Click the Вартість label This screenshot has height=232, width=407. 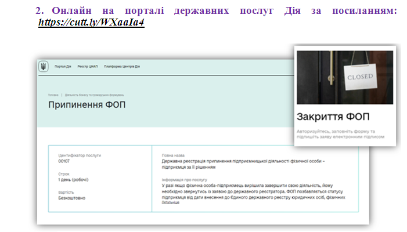click(66, 193)
